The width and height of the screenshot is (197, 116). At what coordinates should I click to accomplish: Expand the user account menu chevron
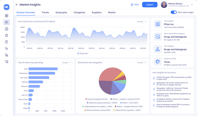pos(192,5)
